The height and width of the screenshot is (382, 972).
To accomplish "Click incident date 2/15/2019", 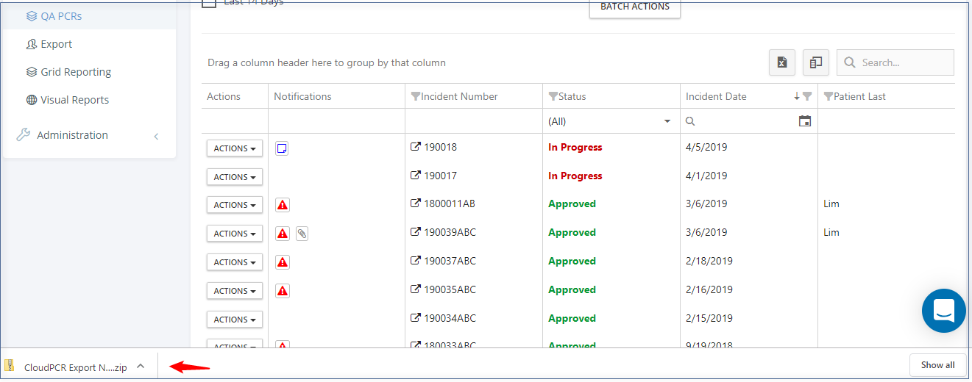I will point(709,318).
